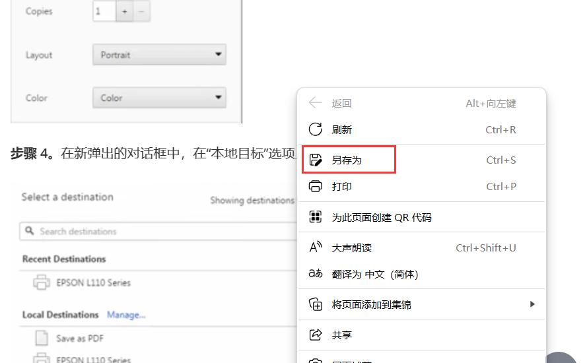The height and width of the screenshot is (363, 585).
Task: Click the Showing destinations text
Action: click(x=252, y=201)
